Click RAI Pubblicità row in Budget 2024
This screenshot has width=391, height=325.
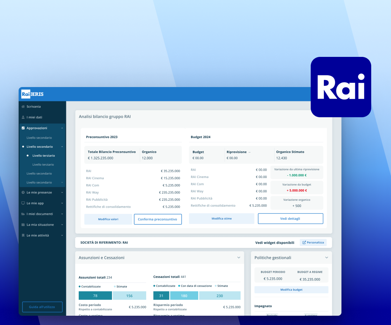tap(229, 198)
